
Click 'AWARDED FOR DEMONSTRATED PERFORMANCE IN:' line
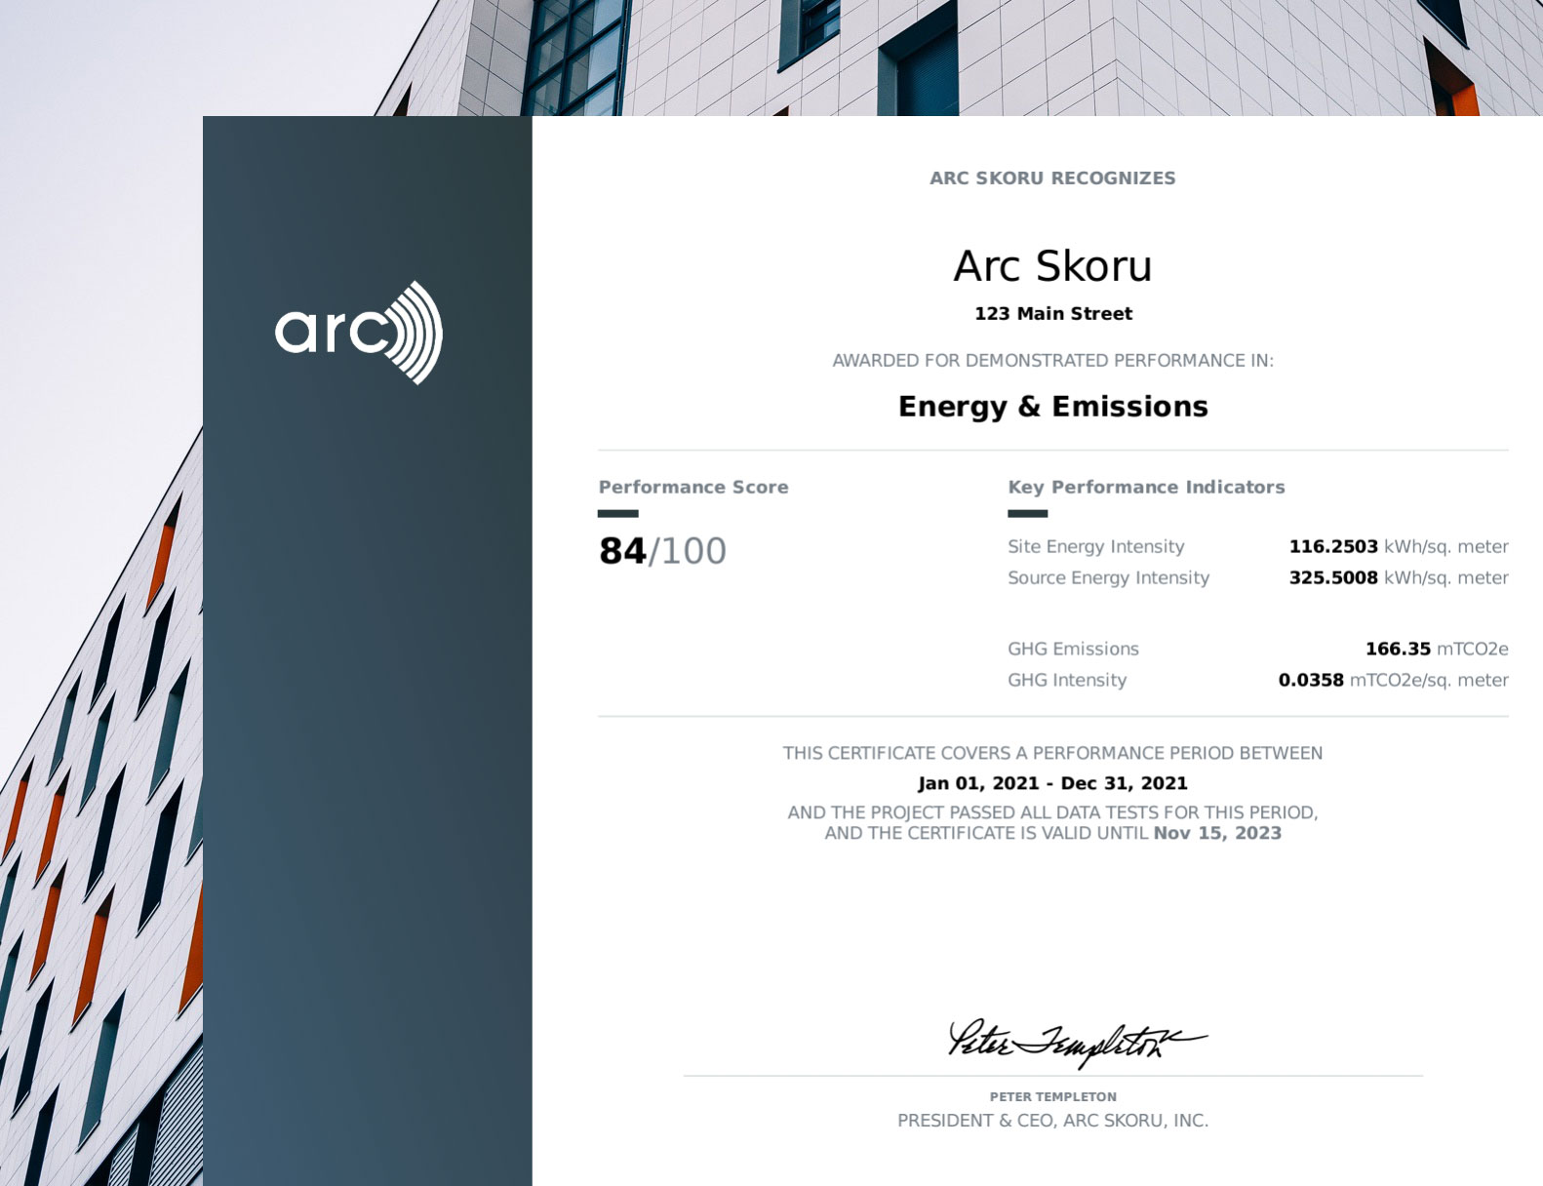coord(1052,361)
